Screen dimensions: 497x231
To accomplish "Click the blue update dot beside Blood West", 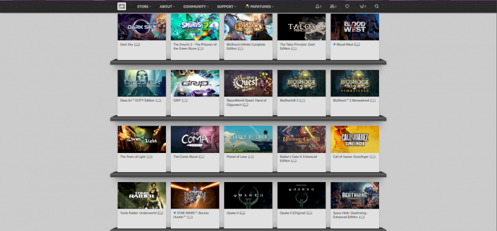I will tap(334, 45).
